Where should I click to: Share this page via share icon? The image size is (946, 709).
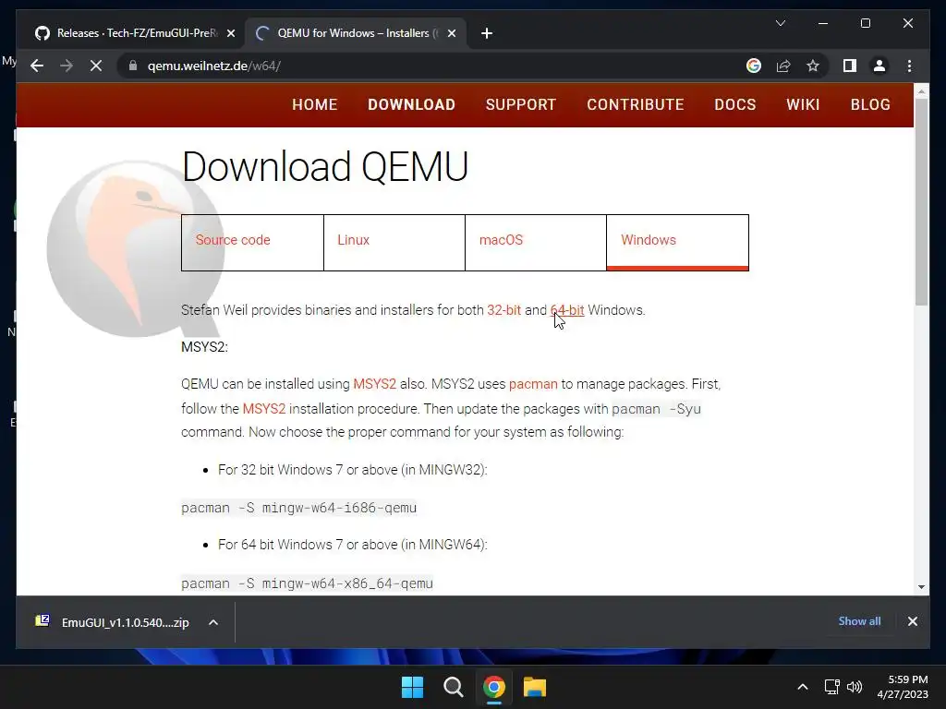pyautogui.click(x=783, y=66)
